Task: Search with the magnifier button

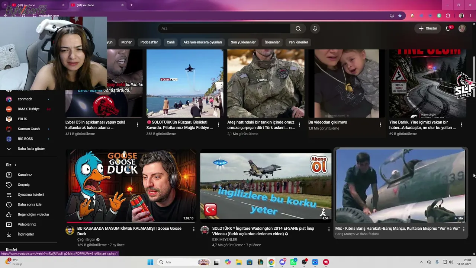Action: pos(298,29)
